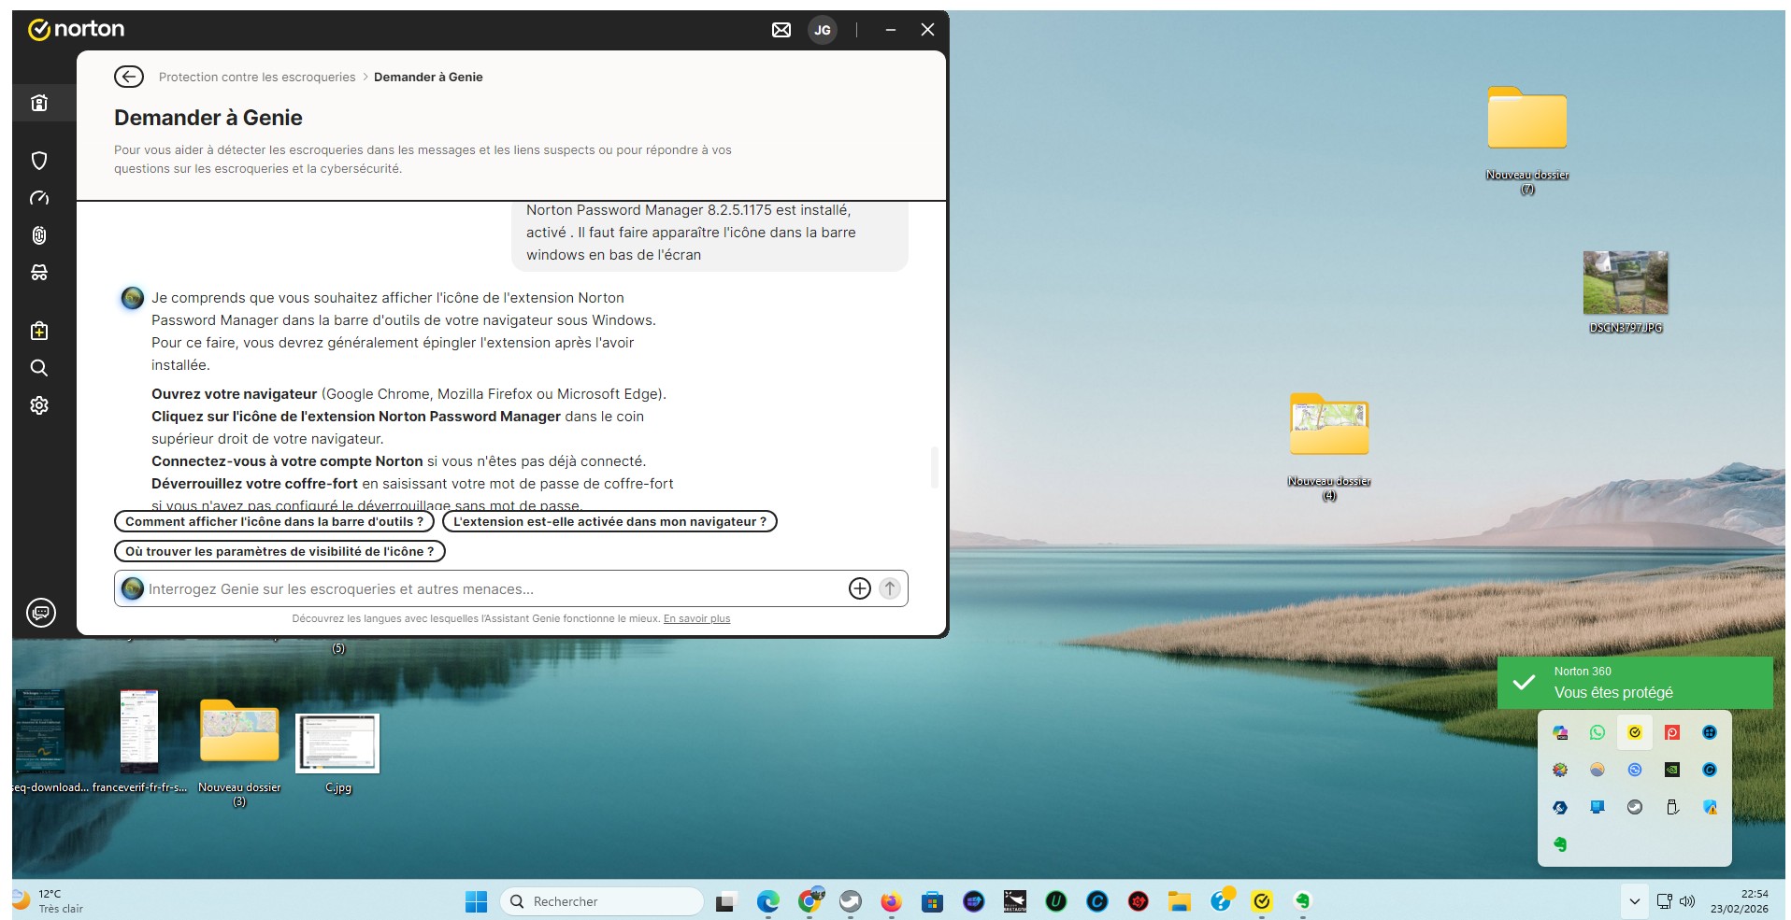Open Norton from the taskbar icon
Image resolution: width=1791 pixels, height=920 pixels.
tap(1262, 901)
